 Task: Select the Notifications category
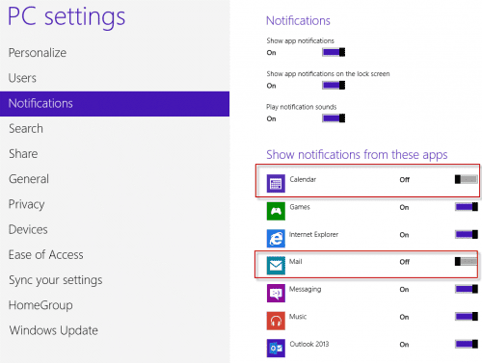click(x=115, y=104)
